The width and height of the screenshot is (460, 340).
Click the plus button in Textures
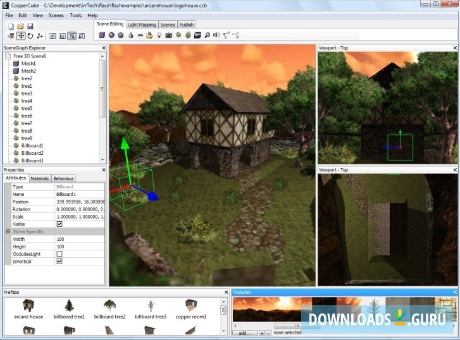(262, 333)
